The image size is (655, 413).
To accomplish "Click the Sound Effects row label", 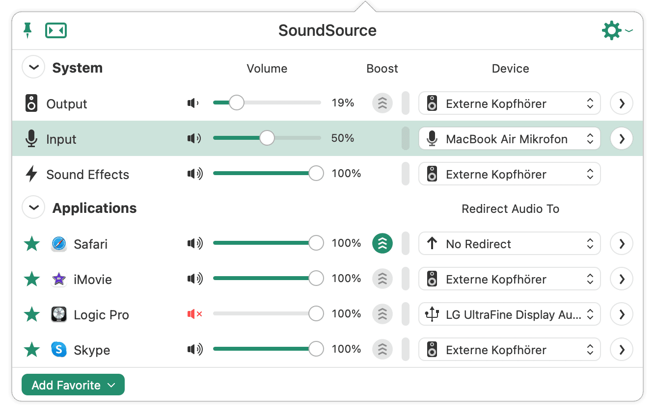I will [87, 175].
